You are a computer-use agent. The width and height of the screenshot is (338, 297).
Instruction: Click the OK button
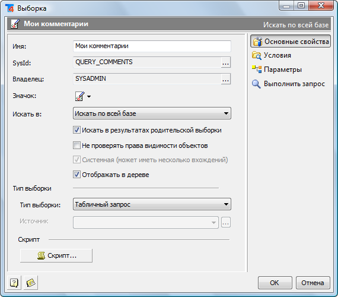(x=275, y=283)
